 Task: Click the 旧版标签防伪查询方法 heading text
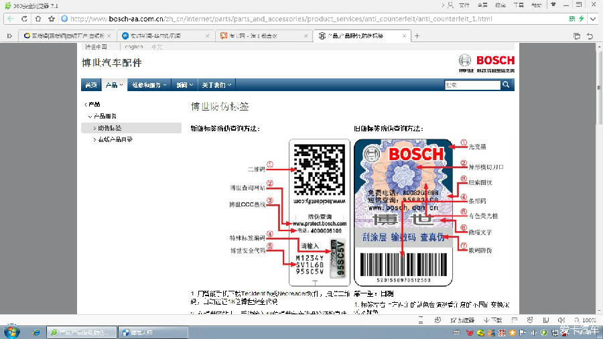tap(389, 129)
